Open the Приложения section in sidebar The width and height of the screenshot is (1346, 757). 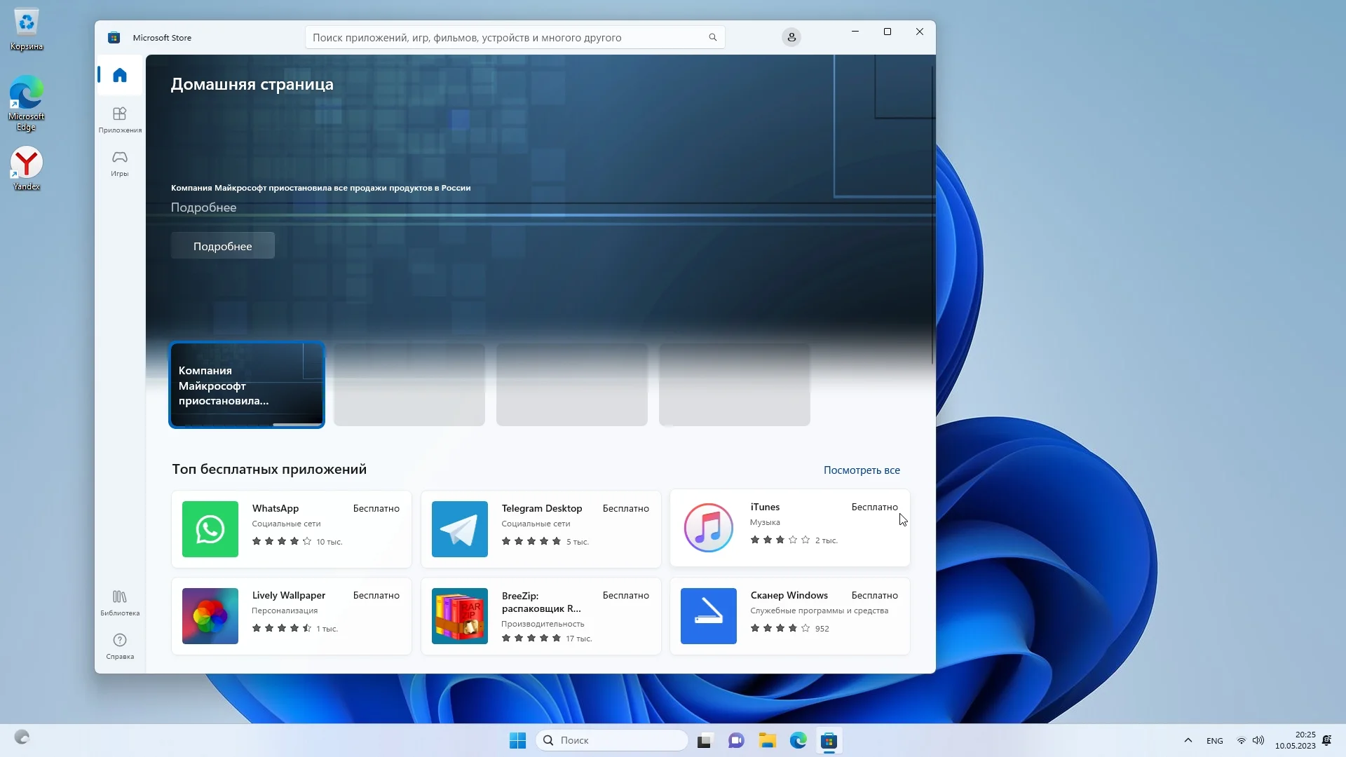[x=120, y=119]
